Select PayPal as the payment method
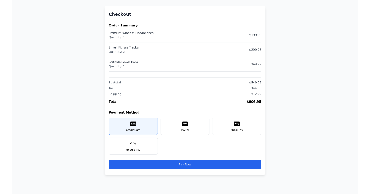370x194 pixels. (185, 126)
